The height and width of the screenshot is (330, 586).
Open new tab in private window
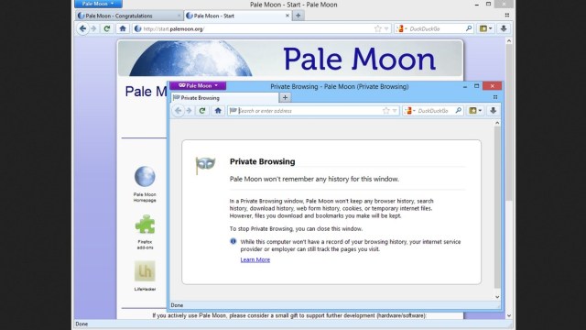[x=285, y=98]
